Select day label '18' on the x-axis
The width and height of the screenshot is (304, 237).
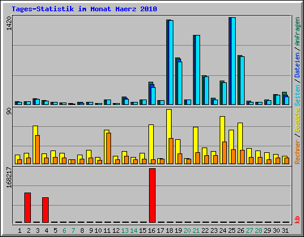(x=169, y=230)
